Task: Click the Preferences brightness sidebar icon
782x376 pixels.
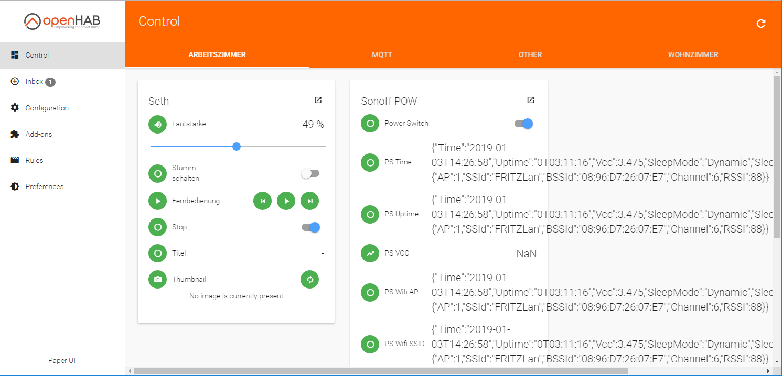Action: coord(15,186)
